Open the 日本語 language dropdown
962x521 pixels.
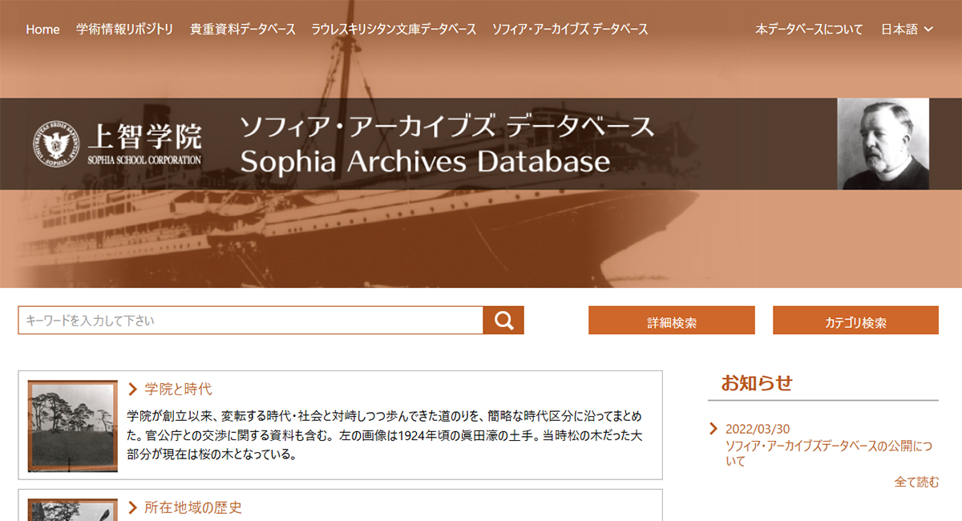[907, 30]
